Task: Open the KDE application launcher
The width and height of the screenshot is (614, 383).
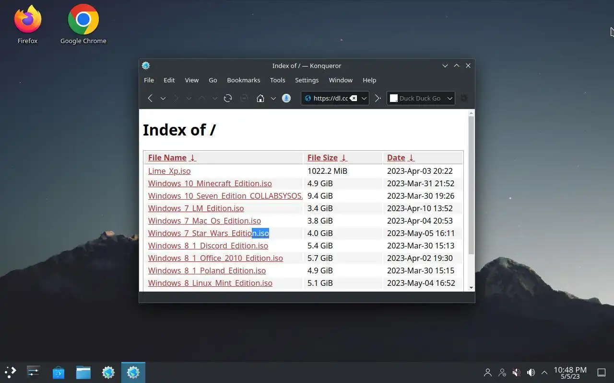Action: point(11,372)
